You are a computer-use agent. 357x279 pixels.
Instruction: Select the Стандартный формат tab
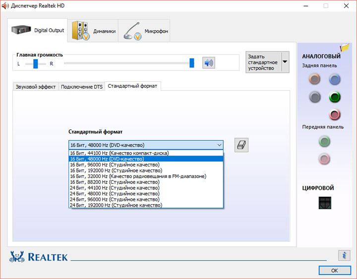click(x=132, y=86)
